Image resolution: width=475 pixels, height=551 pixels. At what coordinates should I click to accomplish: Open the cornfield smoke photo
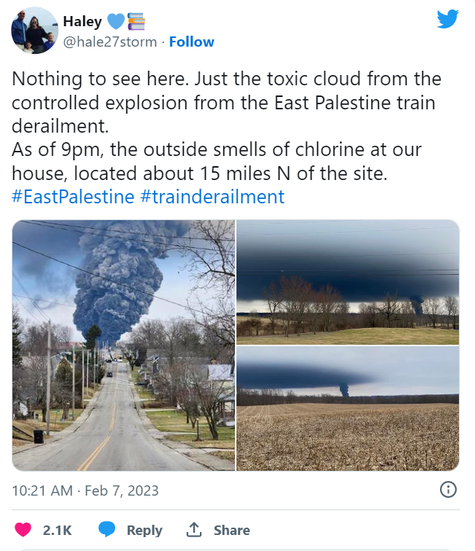[348, 408]
